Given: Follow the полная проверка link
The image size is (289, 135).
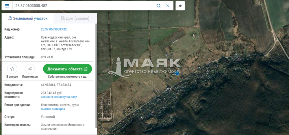Looking at the screenshot, I should (x=53, y=109).
